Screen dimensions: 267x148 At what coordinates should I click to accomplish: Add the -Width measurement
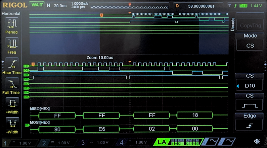coord(12,126)
